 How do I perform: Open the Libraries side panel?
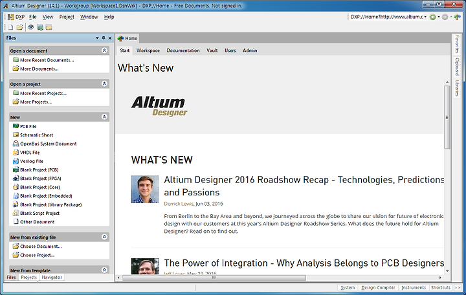[457, 88]
